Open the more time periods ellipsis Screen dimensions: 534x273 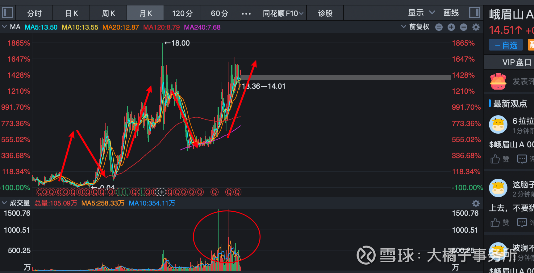(246, 14)
